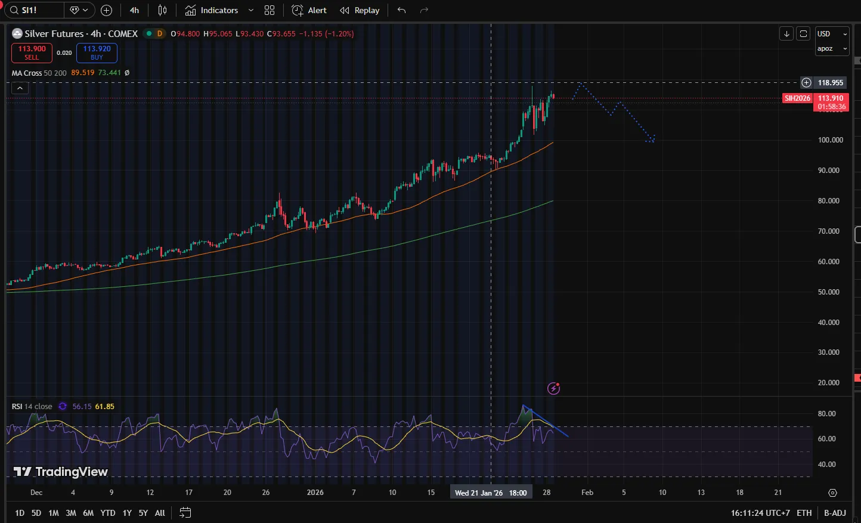This screenshot has width=861, height=523.
Task: Click the compare or add symbol plus icon
Action: coord(106,10)
